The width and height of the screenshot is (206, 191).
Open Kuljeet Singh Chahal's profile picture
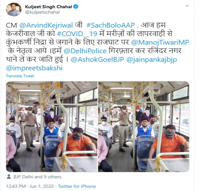tap(14, 10)
